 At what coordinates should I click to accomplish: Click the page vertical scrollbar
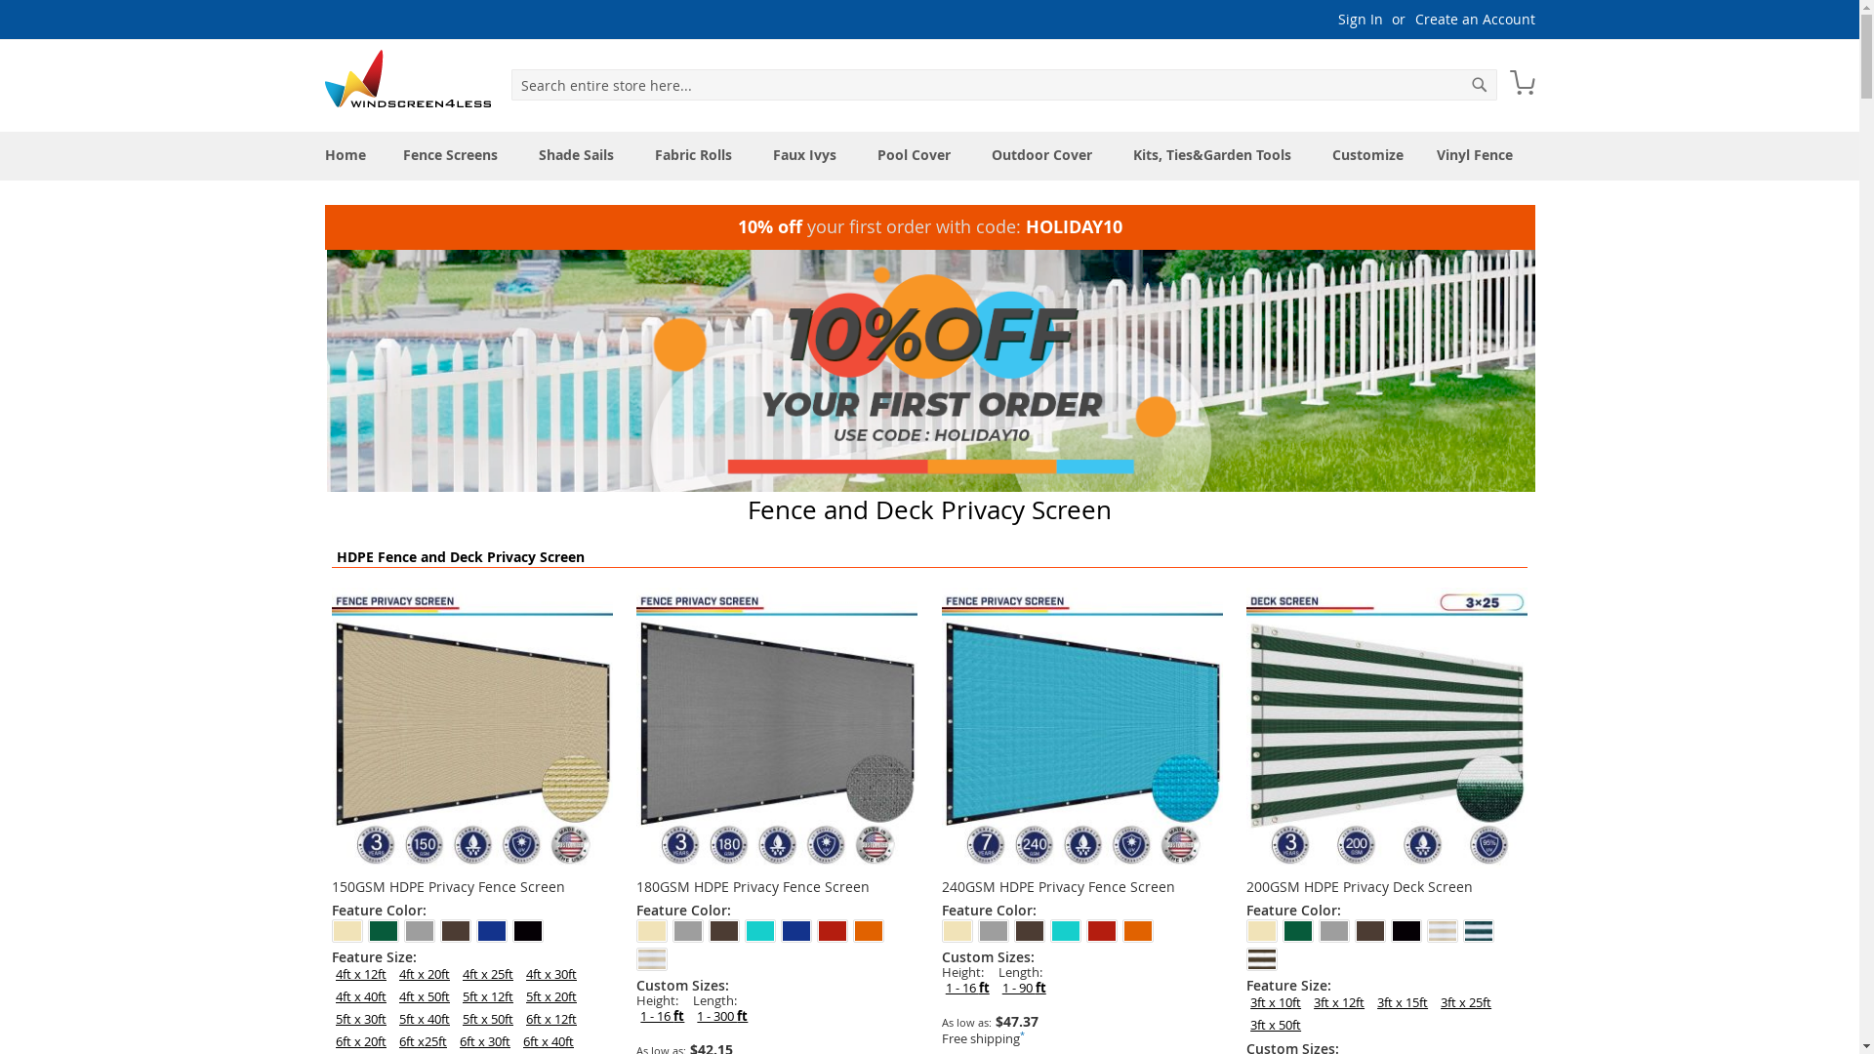point(1866,527)
